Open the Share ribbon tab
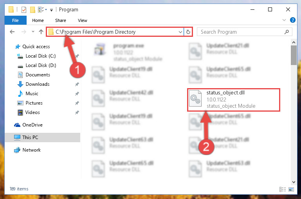 coord(61,20)
